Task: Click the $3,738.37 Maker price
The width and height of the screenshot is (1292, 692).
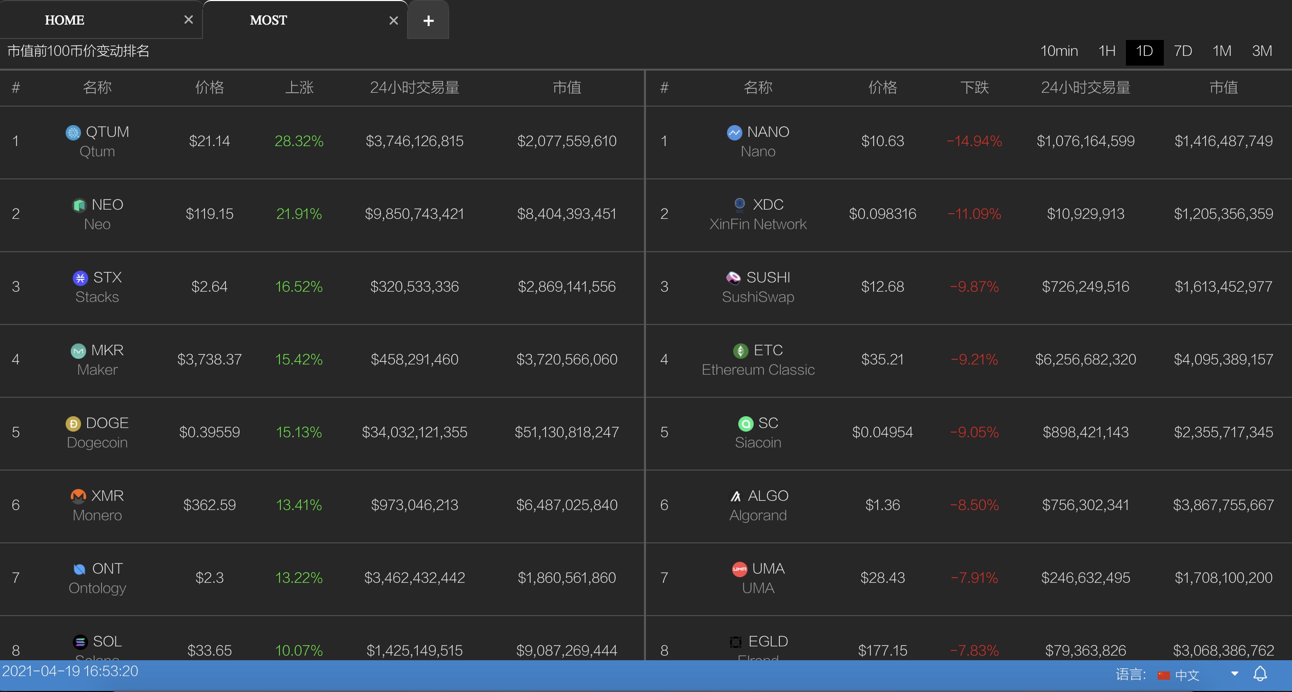Action: [x=209, y=359]
